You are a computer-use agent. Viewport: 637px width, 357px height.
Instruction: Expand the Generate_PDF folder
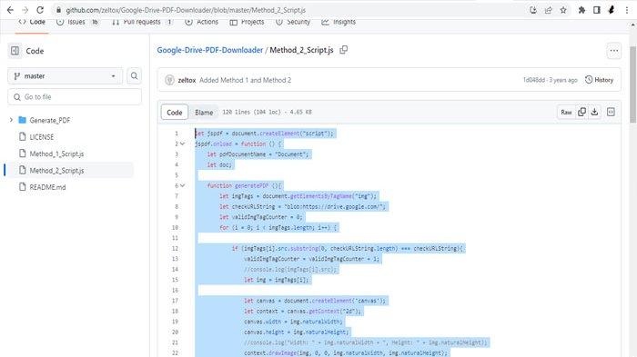pyautogui.click(x=11, y=120)
